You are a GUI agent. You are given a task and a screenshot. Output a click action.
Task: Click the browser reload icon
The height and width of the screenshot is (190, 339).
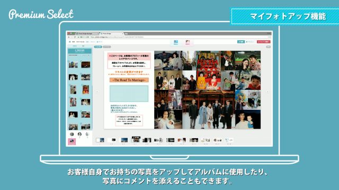pos(75,37)
